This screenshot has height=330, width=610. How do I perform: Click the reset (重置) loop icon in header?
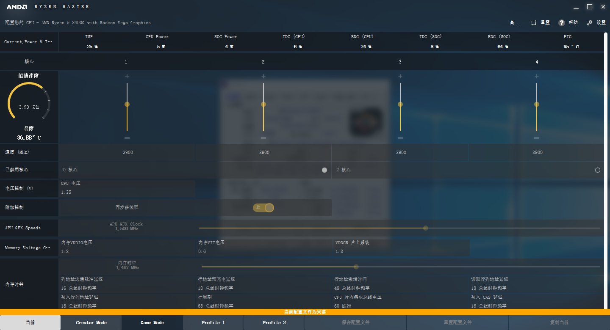(534, 23)
